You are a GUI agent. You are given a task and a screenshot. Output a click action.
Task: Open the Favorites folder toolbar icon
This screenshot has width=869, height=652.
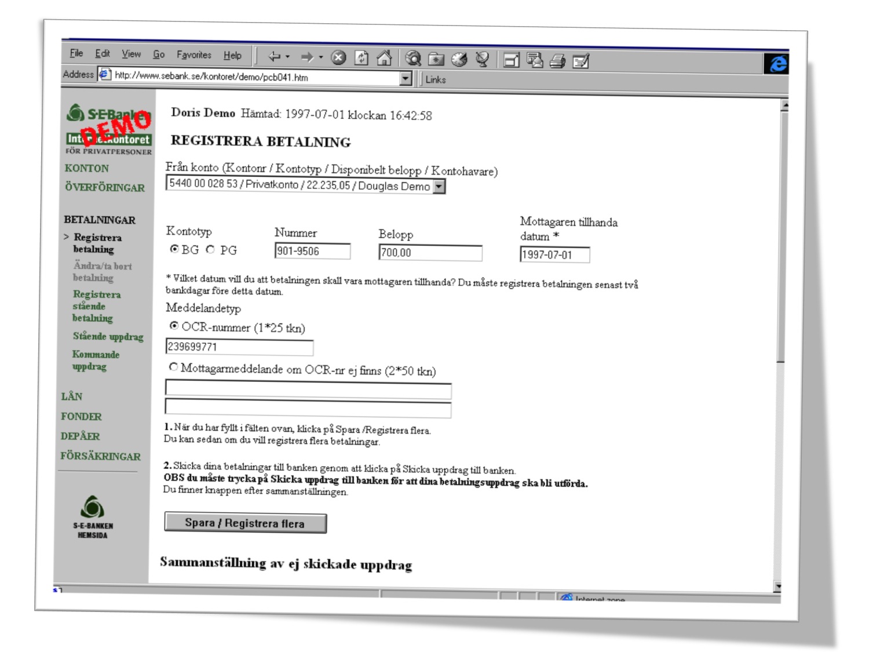pos(436,59)
